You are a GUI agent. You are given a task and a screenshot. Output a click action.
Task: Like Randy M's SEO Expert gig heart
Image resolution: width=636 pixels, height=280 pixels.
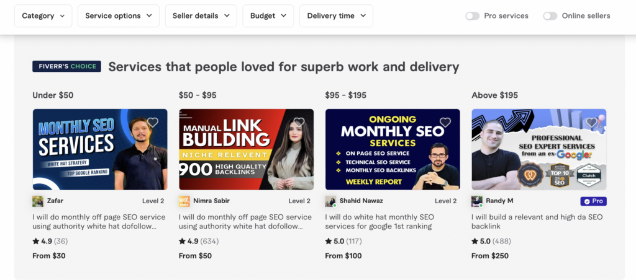tap(592, 122)
